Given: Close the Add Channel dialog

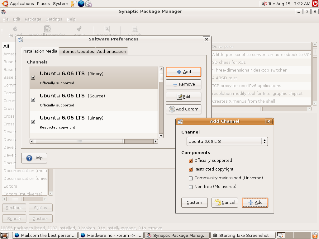Looking at the screenshot, I should pos(269,121).
